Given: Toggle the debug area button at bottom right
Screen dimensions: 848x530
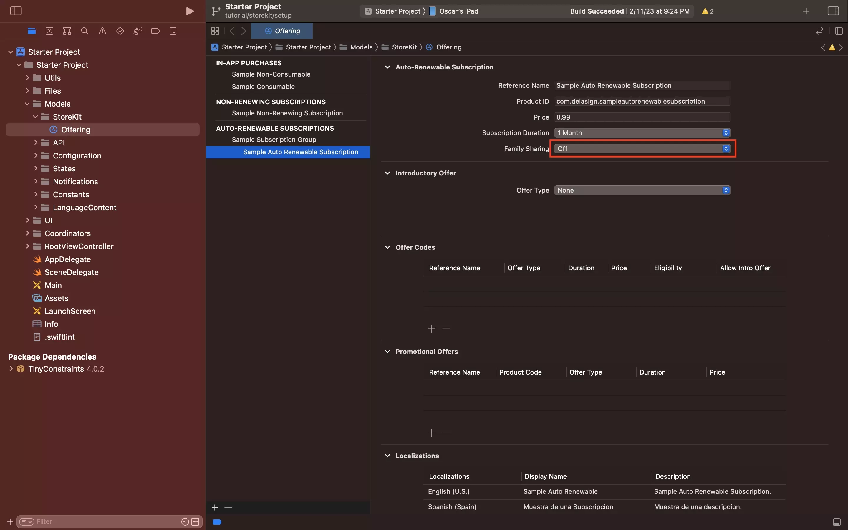Looking at the screenshot, I should tap(837, 522).
